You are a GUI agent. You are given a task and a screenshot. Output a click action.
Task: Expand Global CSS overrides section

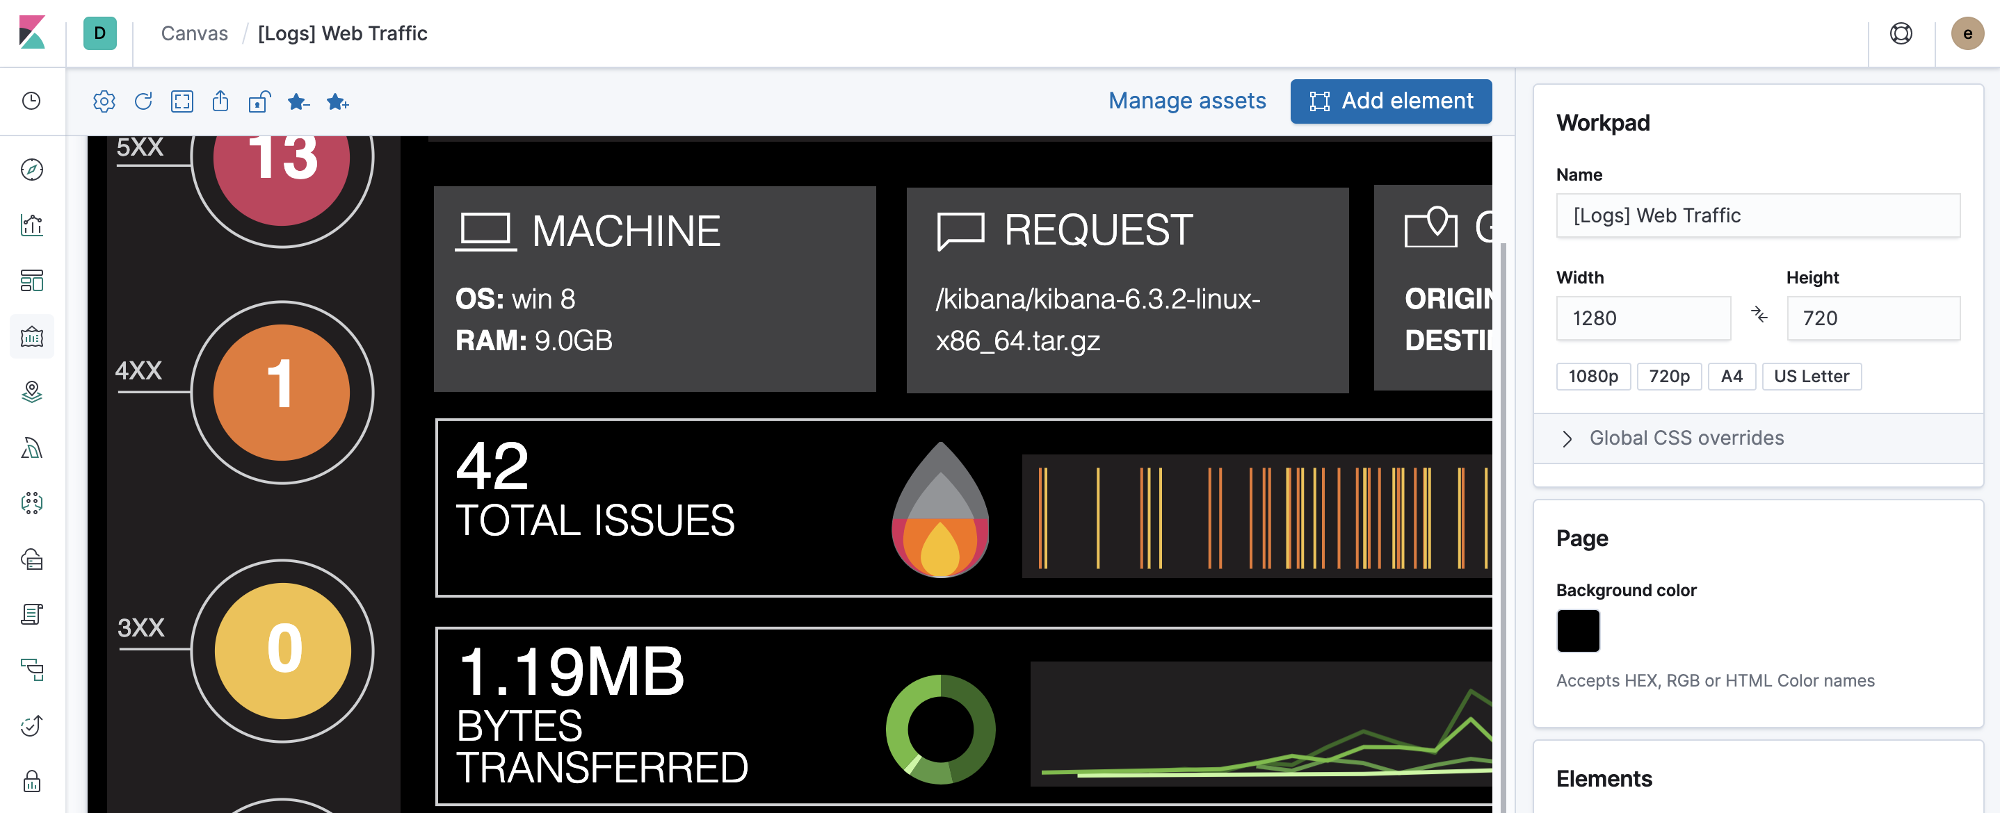click(1685, 438)
